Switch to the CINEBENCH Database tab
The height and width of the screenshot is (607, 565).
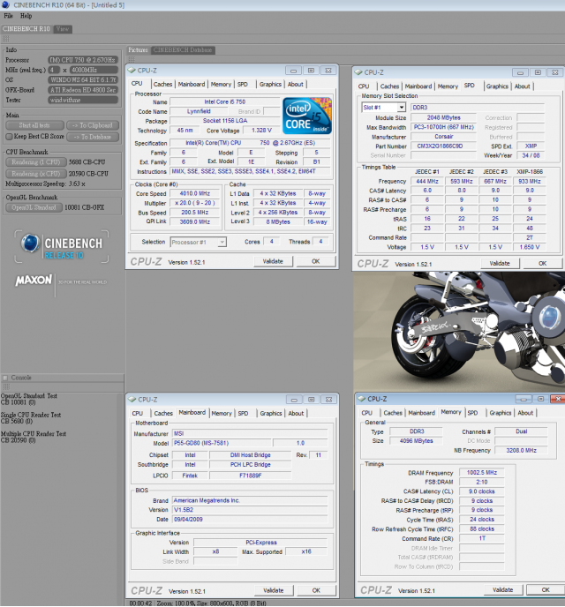[183, 50]
